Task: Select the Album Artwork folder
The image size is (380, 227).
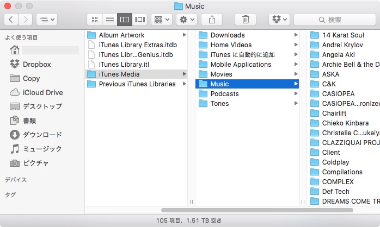Action: [x=136, y=35]
